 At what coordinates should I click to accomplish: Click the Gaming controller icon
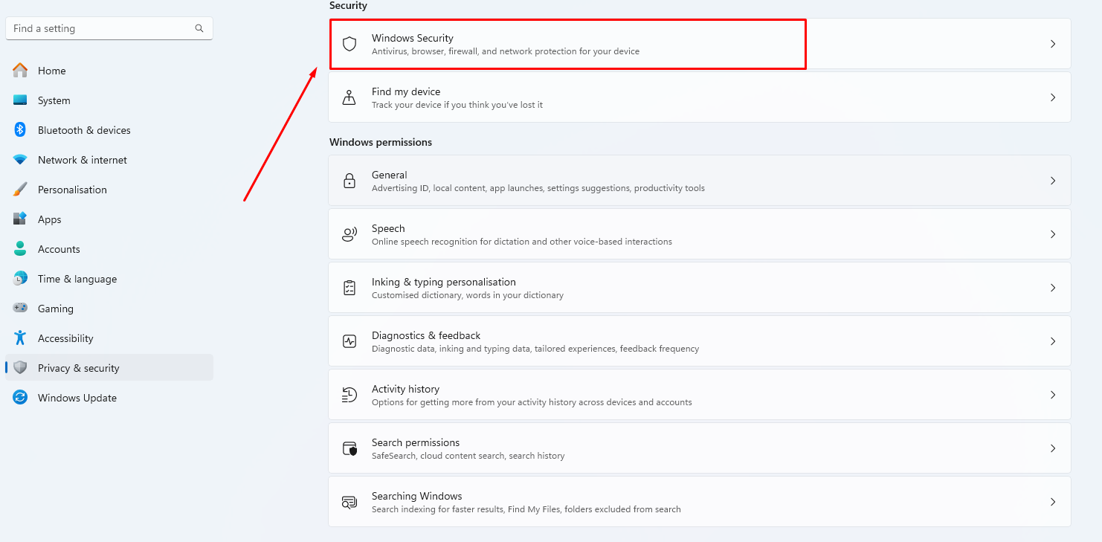pos(20,309)
